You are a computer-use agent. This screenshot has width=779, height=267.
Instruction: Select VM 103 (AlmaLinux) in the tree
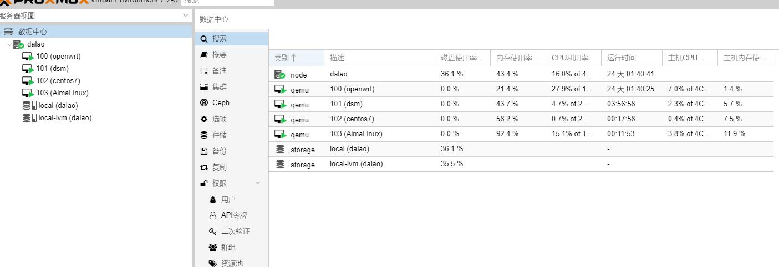point(62,93)
